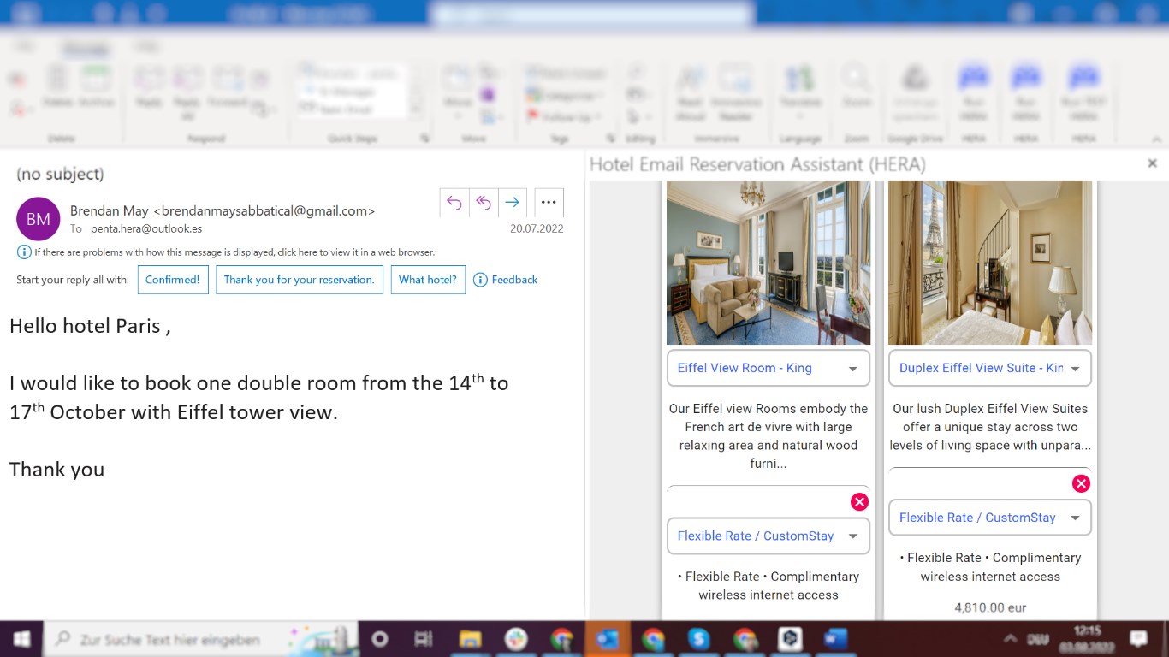Open the Duplex Eiffel View Suite room dropdown

990,368
